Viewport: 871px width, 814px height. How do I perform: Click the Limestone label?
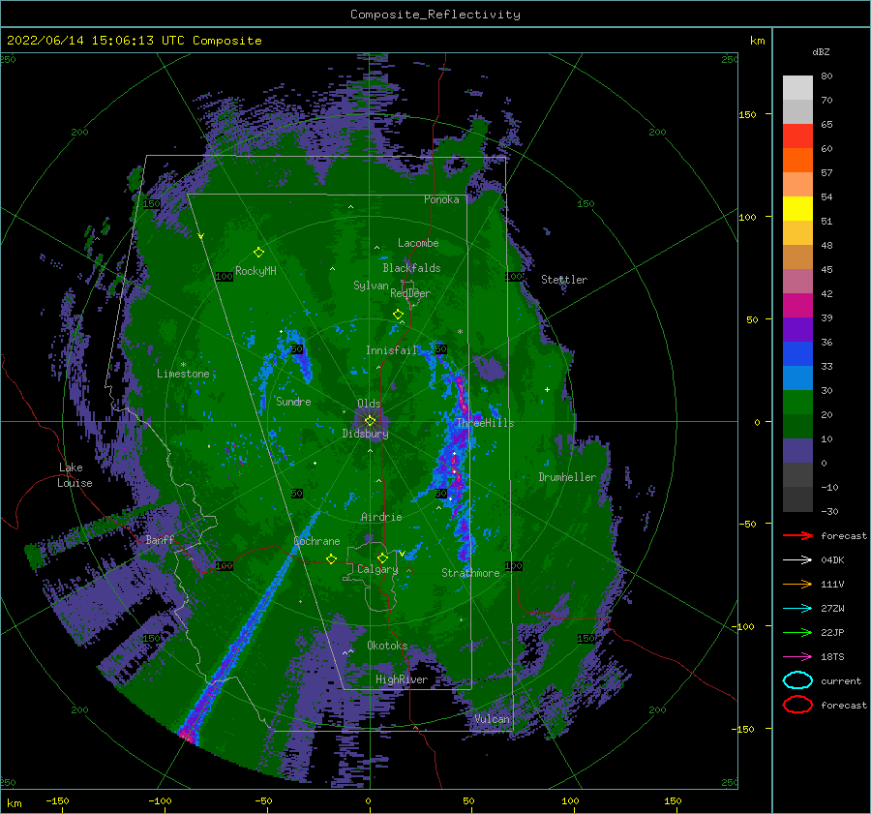point(183,374)
